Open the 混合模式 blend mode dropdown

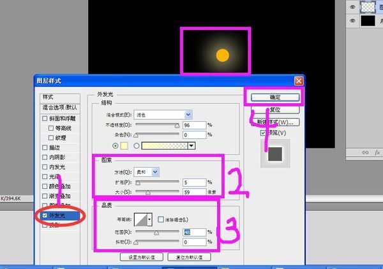188,114
